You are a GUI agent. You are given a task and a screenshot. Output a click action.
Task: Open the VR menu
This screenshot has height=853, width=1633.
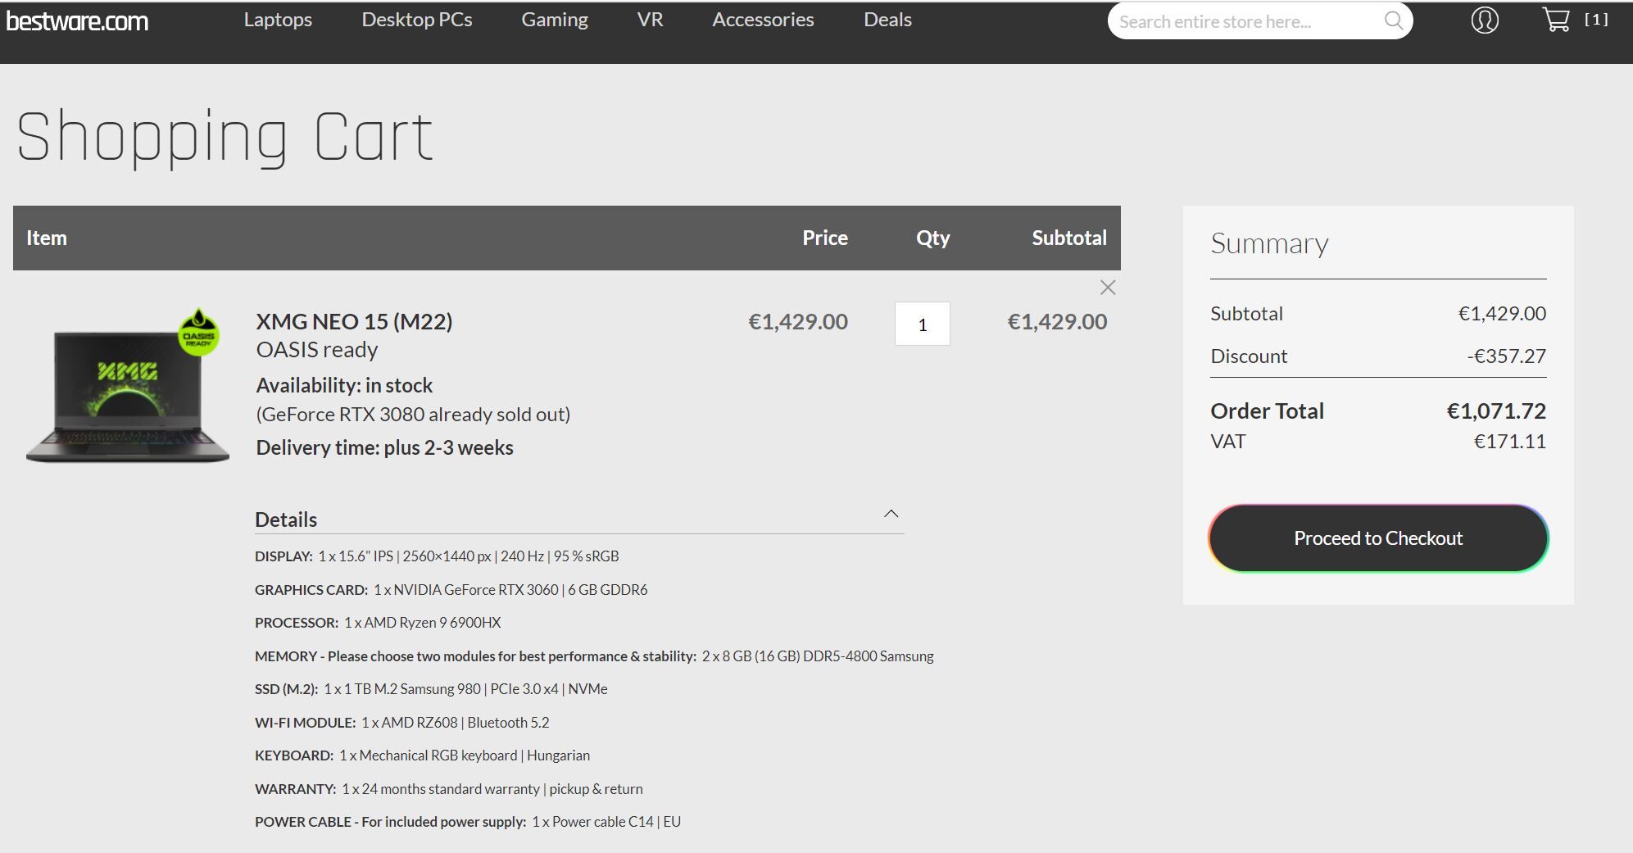click(x=650, y=20)
